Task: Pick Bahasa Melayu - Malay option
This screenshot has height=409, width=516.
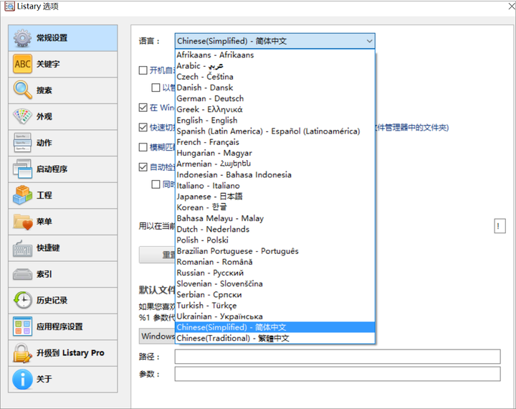Action: pyautogui.click(x=275, y=218)
